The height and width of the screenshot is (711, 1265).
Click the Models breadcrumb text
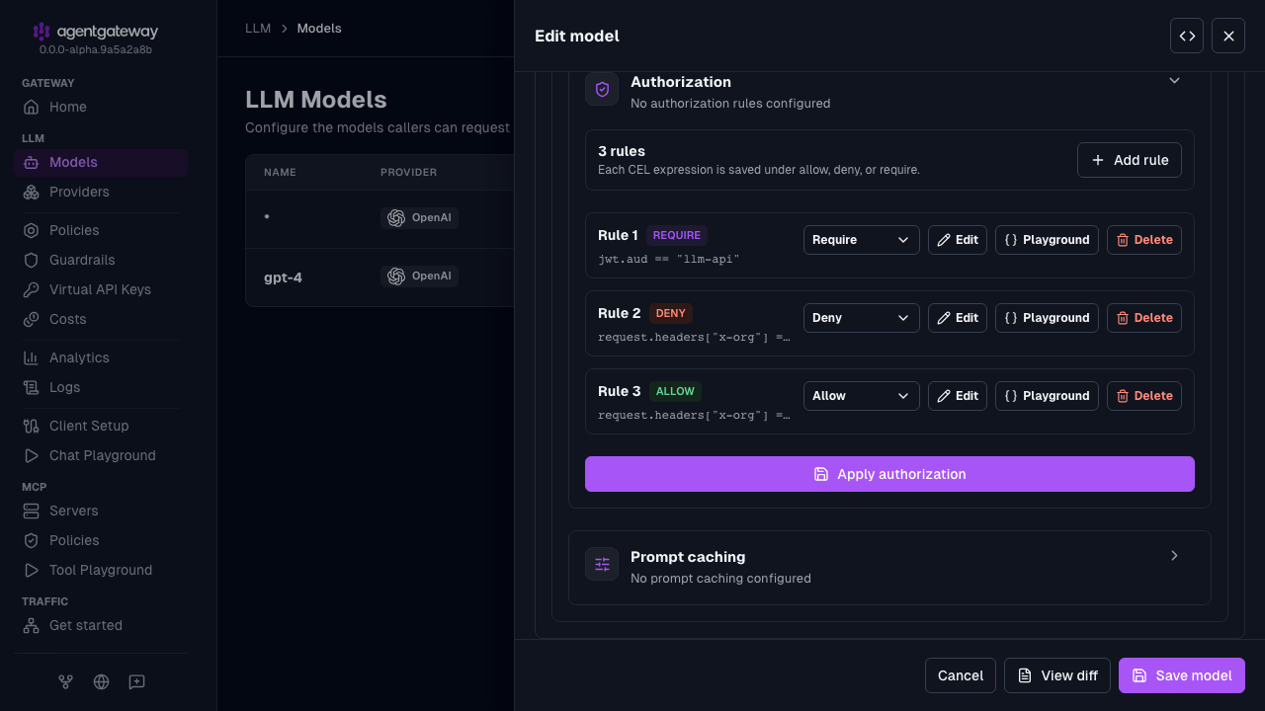tap(319, 29)
